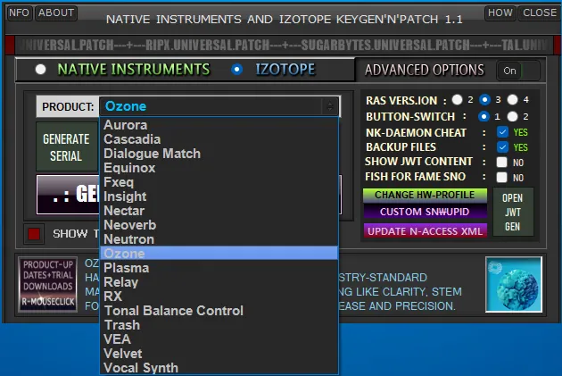Open the NFO info button

tap(20, 13)
